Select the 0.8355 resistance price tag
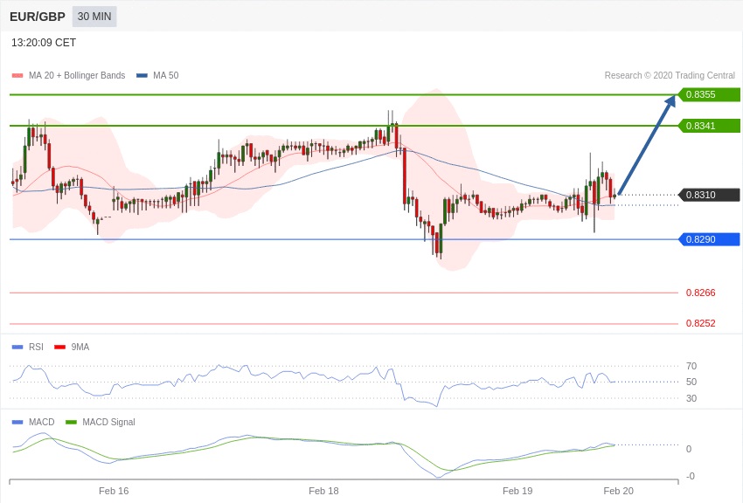This screenshot has width=743, height=503. point(708,94)
